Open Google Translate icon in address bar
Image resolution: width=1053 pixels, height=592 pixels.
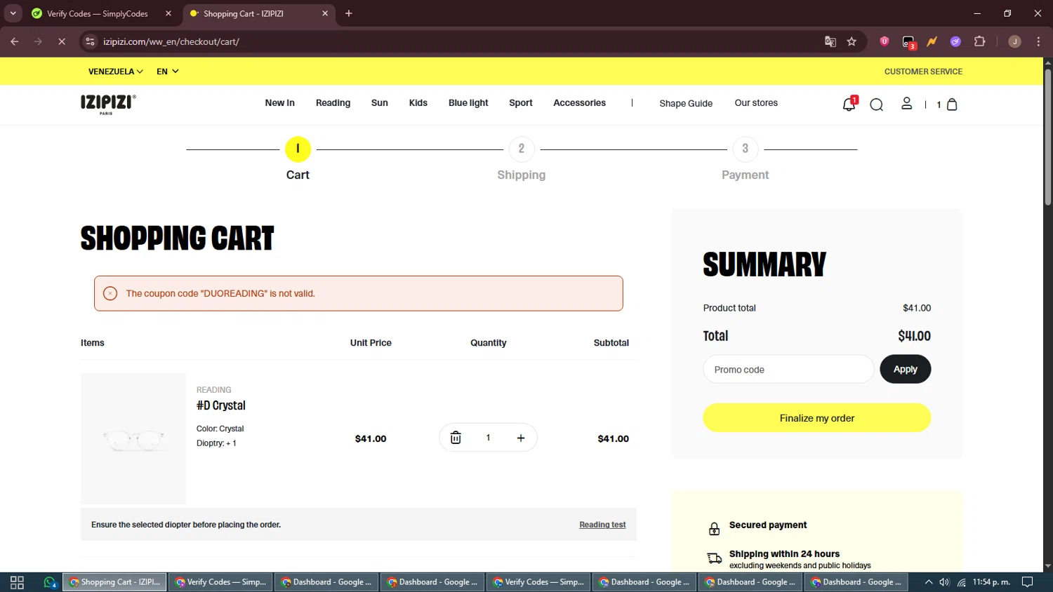click(830, 42)
